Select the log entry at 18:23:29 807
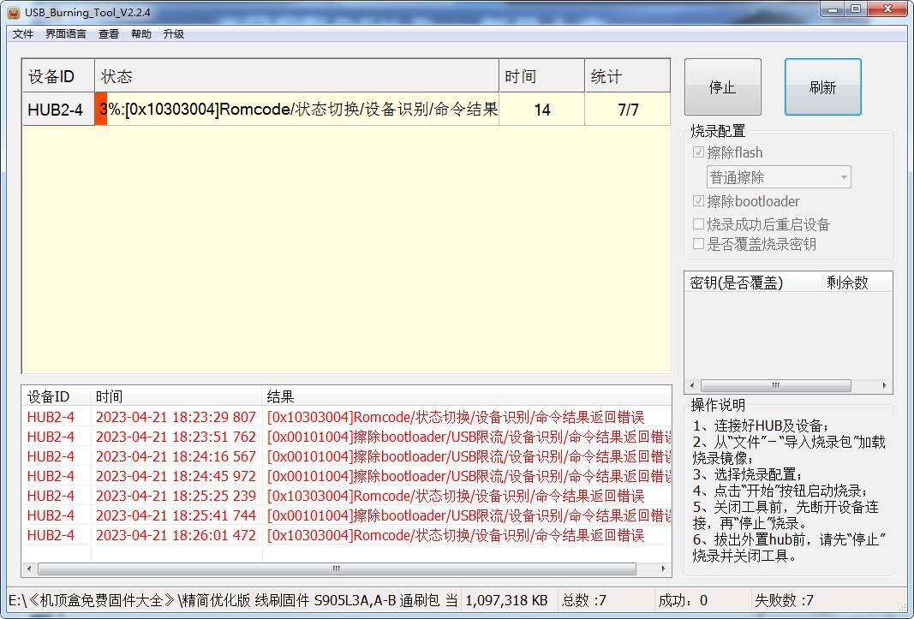The image size is (914, 619). click(x=346, y=417)
